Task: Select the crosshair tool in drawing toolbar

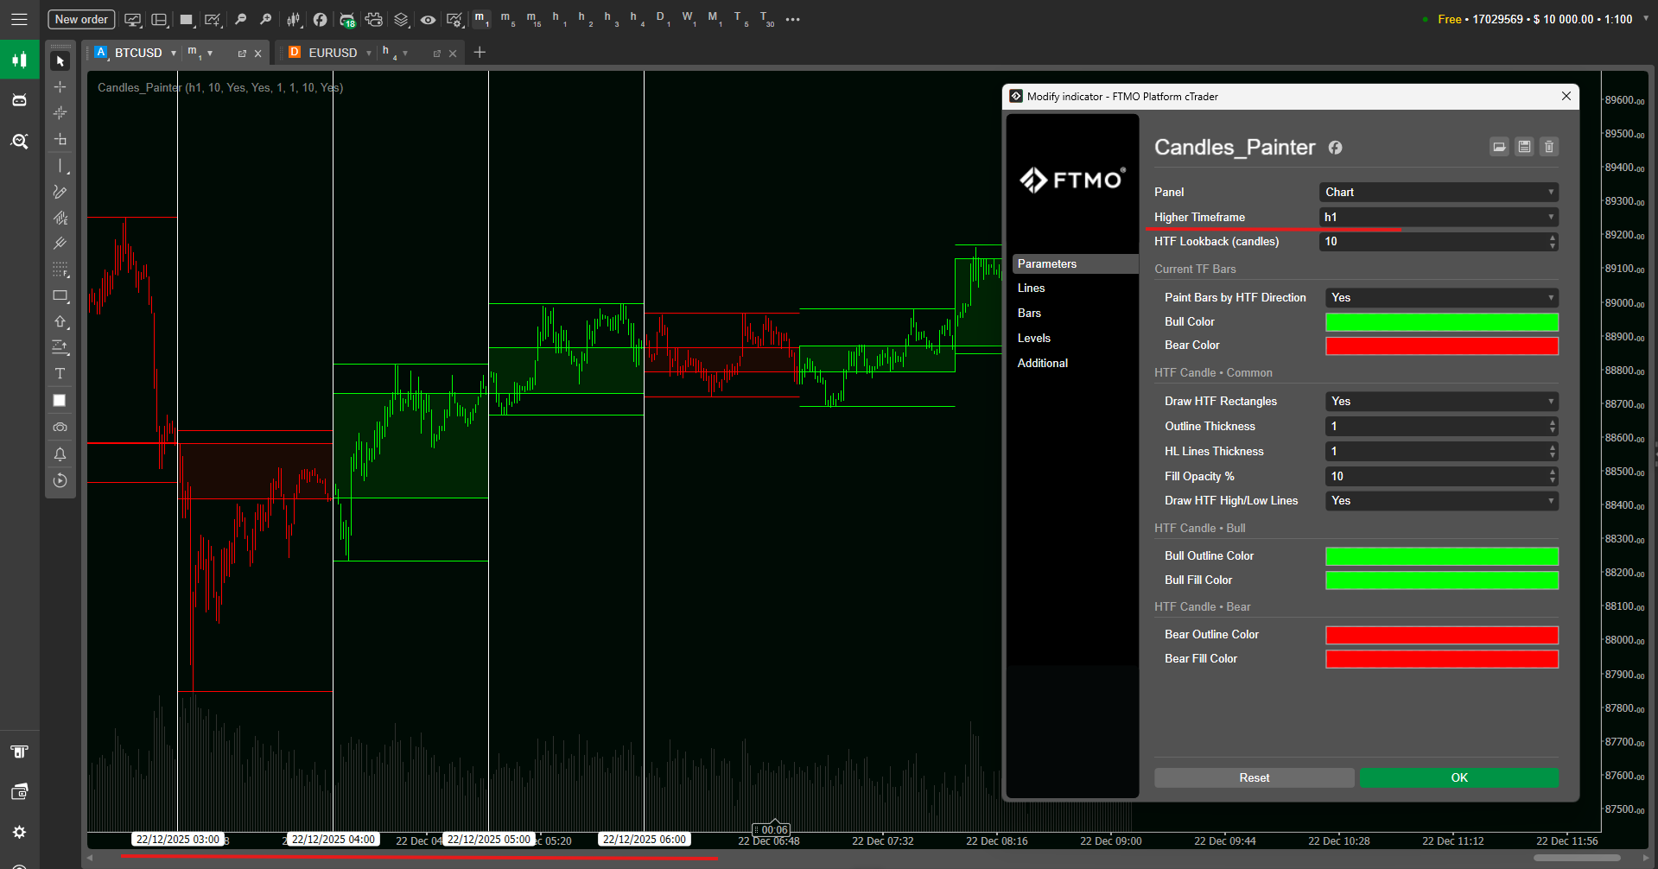Action: point(60,87)
